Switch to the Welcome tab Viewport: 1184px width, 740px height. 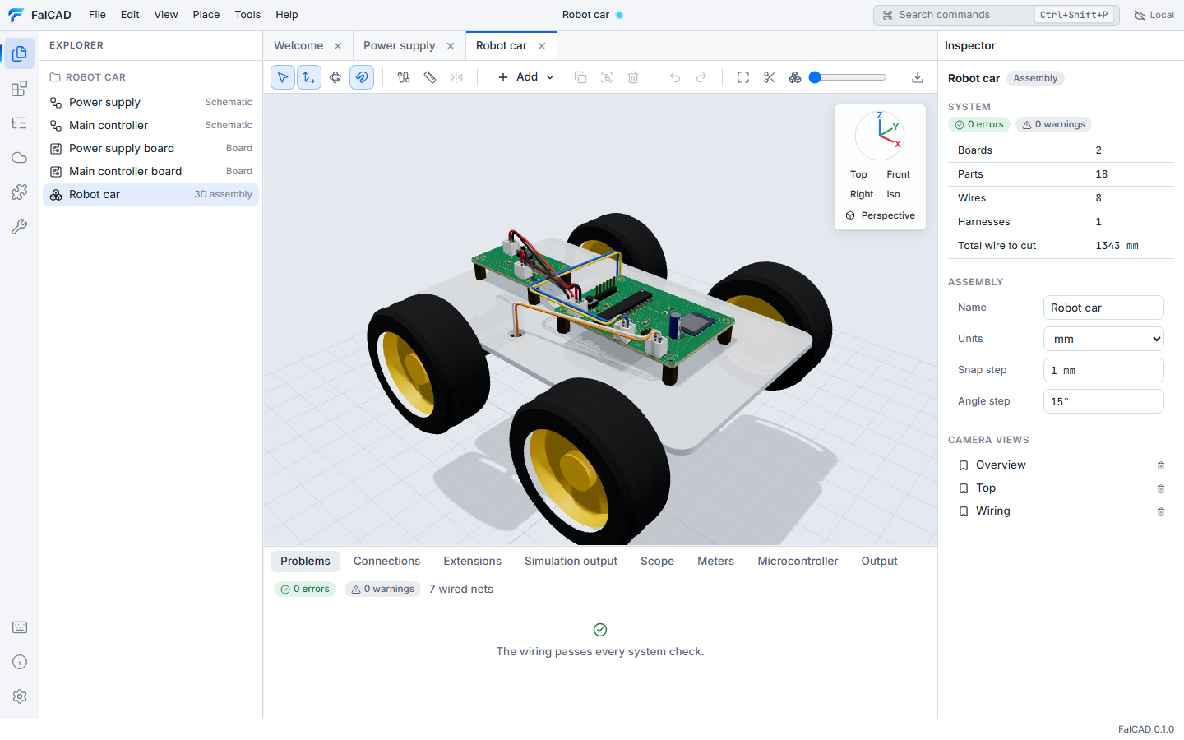click(x=298, y=46)
